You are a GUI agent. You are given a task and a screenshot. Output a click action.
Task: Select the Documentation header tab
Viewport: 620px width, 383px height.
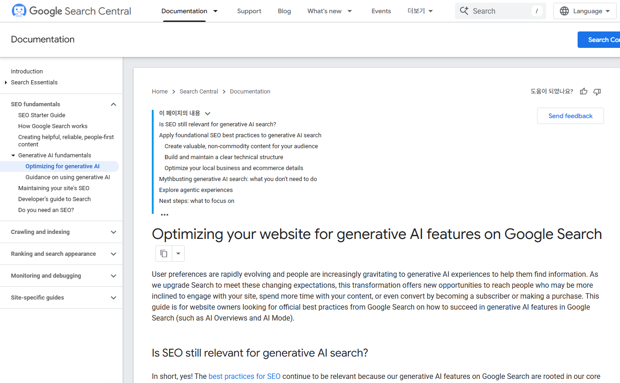pyautogui.click(x=184, y=11)
